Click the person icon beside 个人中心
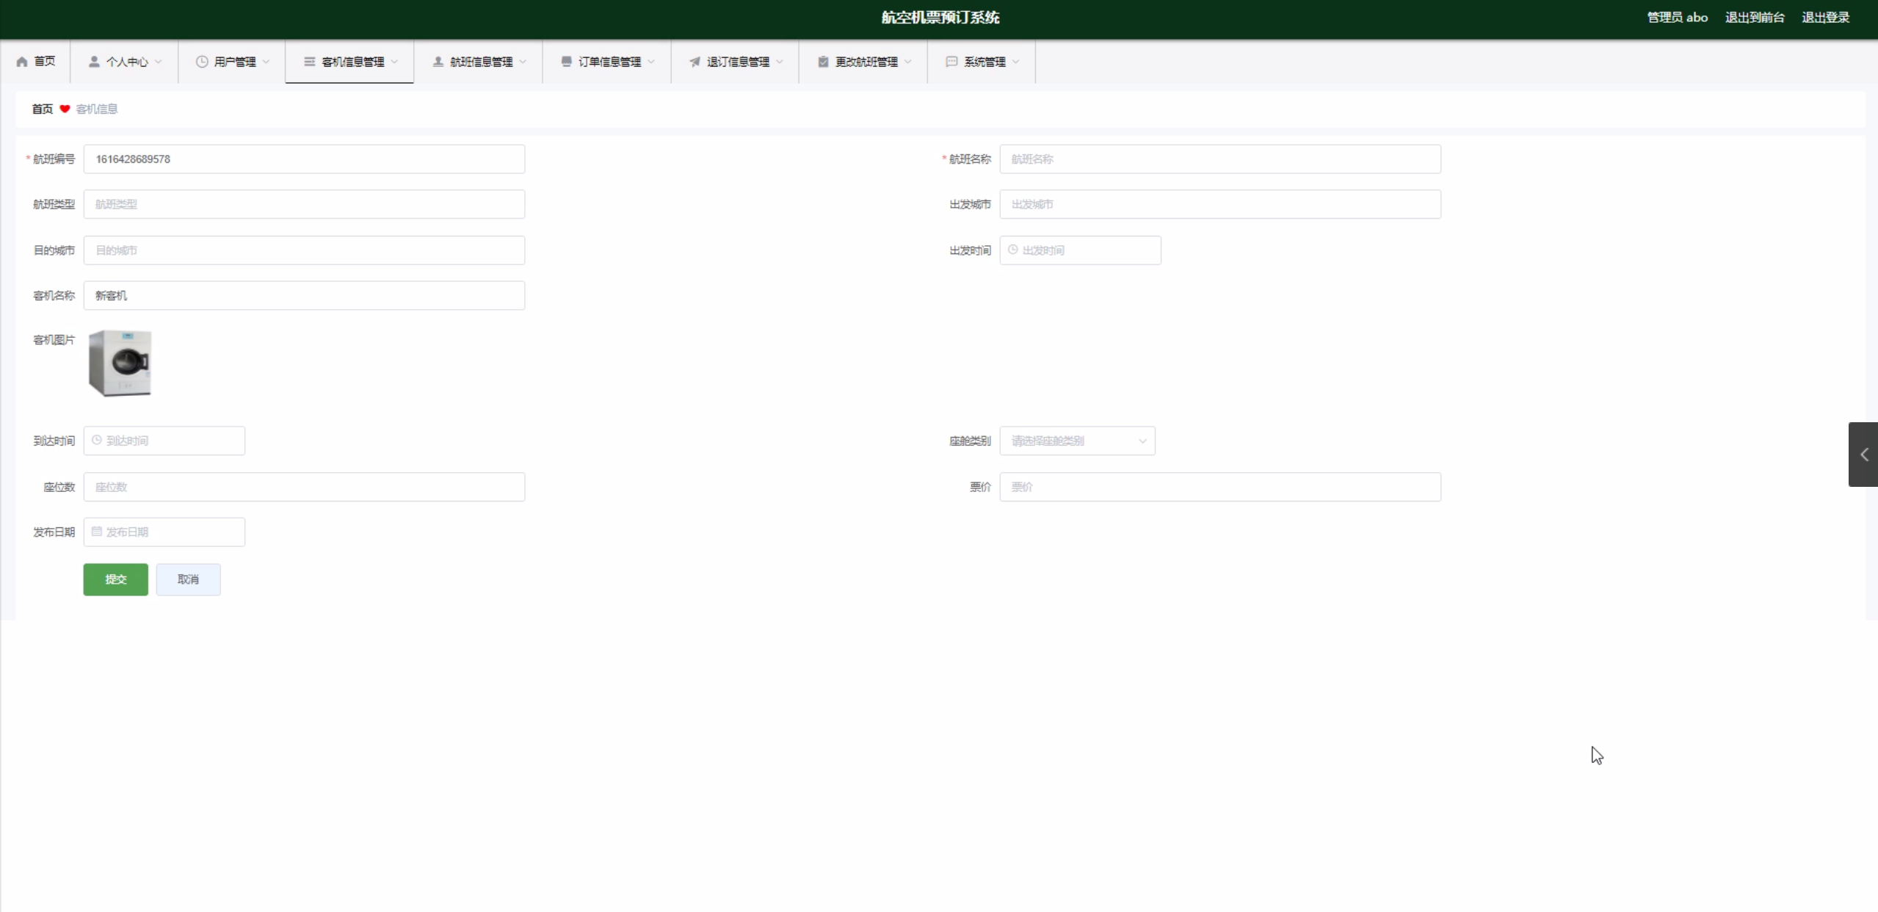This screenshot has height=912, width=1878. tap(94, 62)
